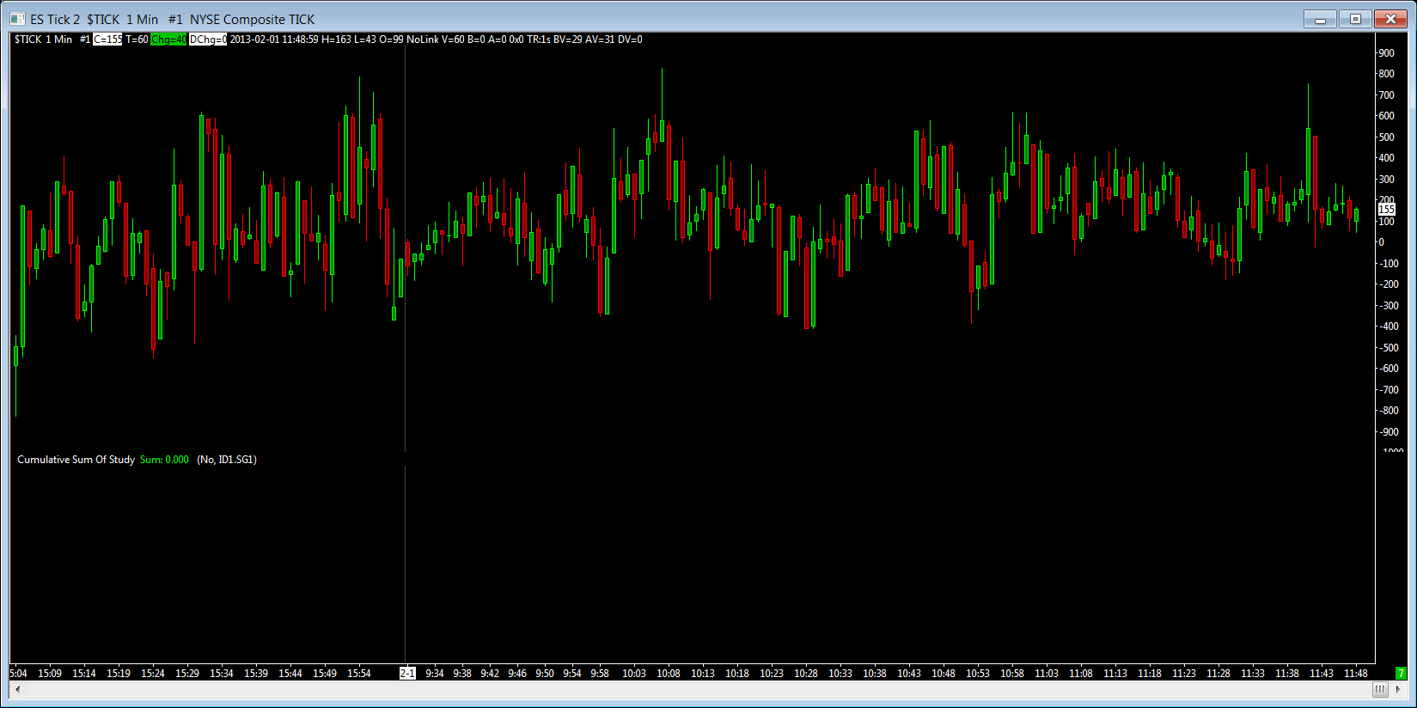Click the AV=31 ask volume value
This screenshot has height=708, width=1417.
click(x=600, y=40)
